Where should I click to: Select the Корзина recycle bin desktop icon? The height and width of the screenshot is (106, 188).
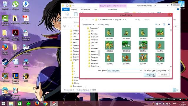point(5,5)
